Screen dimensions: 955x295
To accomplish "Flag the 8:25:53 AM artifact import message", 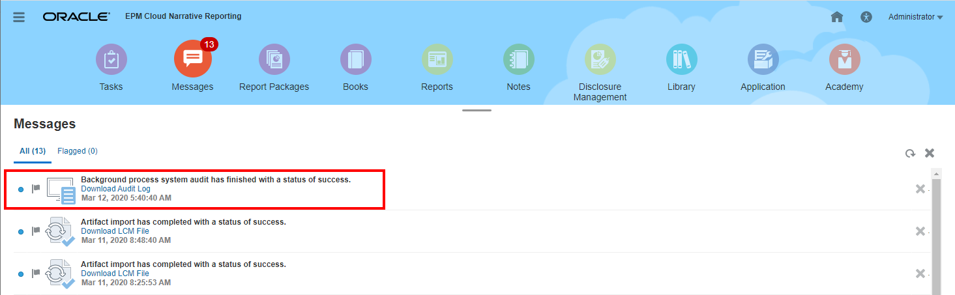I will click(36, 274).
